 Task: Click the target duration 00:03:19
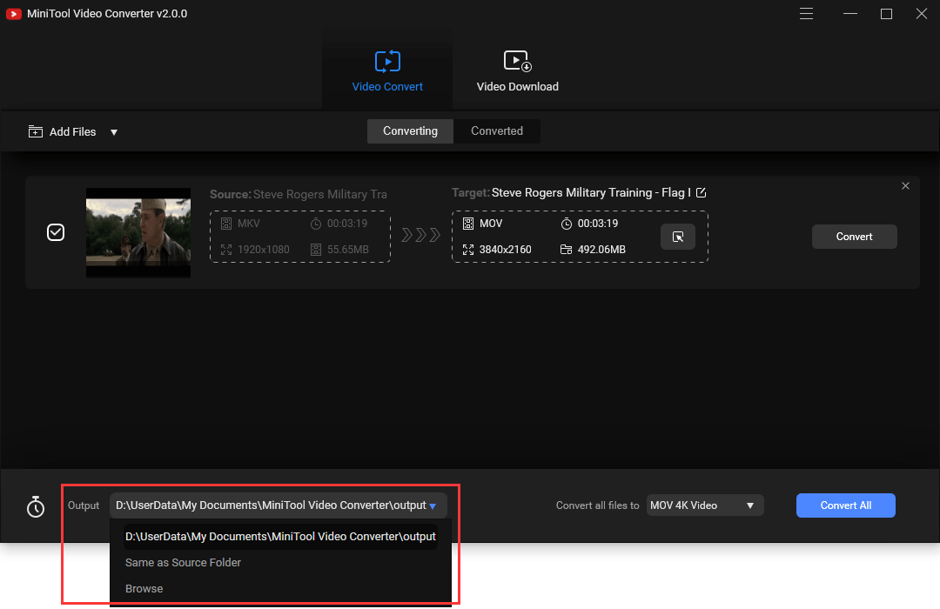[598, 224]
